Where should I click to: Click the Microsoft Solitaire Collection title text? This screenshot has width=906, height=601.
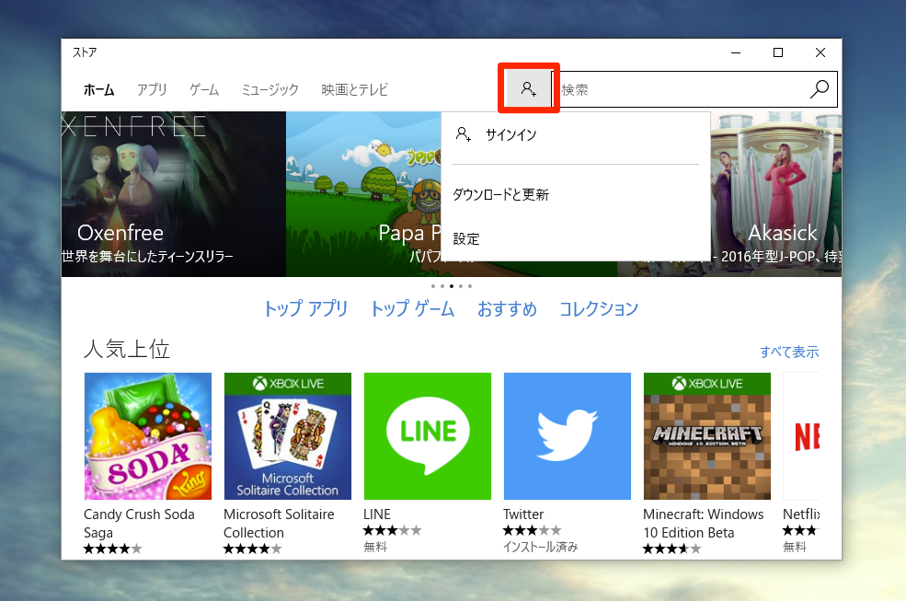279,524
